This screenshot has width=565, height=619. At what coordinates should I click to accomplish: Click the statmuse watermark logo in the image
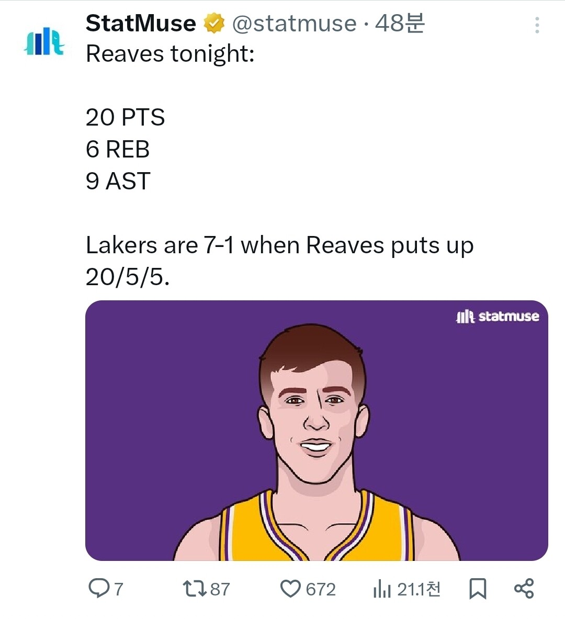tap(497, 317)
